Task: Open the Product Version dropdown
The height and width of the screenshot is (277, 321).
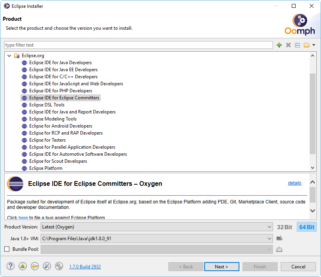Action: (157, 227)
